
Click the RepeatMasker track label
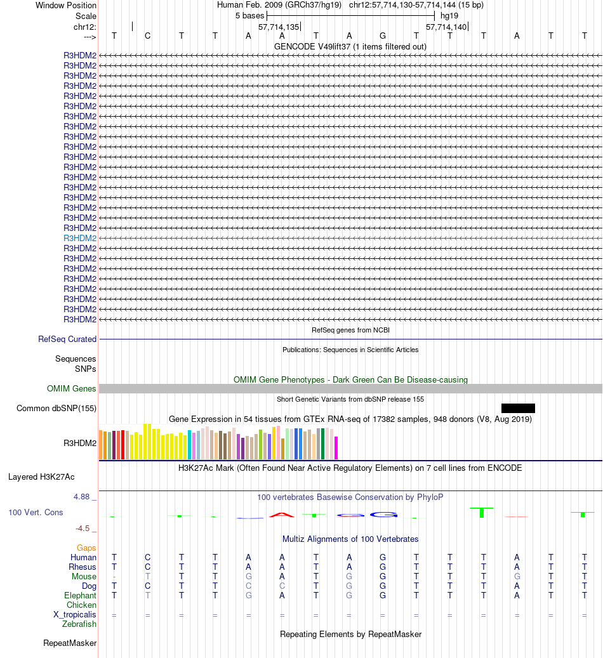pos(70,643)
